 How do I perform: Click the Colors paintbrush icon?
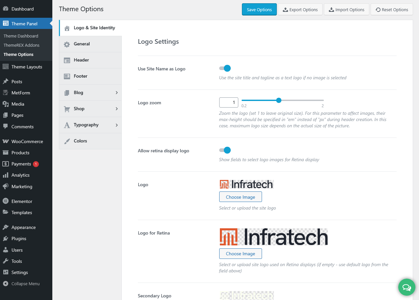point(67,141)
